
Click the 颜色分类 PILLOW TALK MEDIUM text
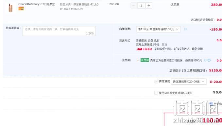point(79,6)
